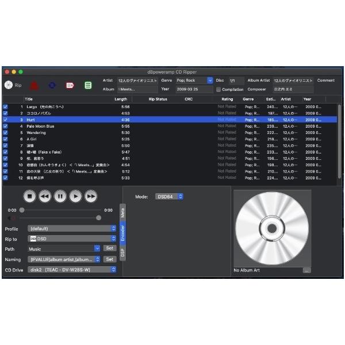345x345 pixels.
Task: Enable the Compilation checkbox
Action: 218,89
